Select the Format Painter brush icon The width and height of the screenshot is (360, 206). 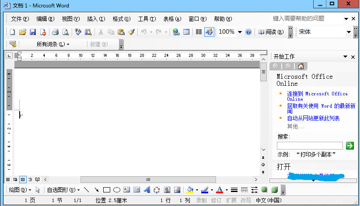click(x=131, y=32)
